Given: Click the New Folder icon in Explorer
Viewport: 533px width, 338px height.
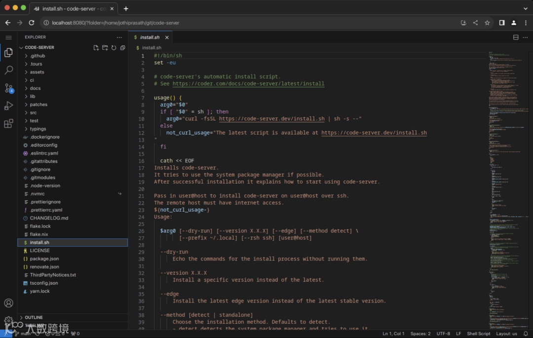Looking at the screenshot, I should [105, 48].
